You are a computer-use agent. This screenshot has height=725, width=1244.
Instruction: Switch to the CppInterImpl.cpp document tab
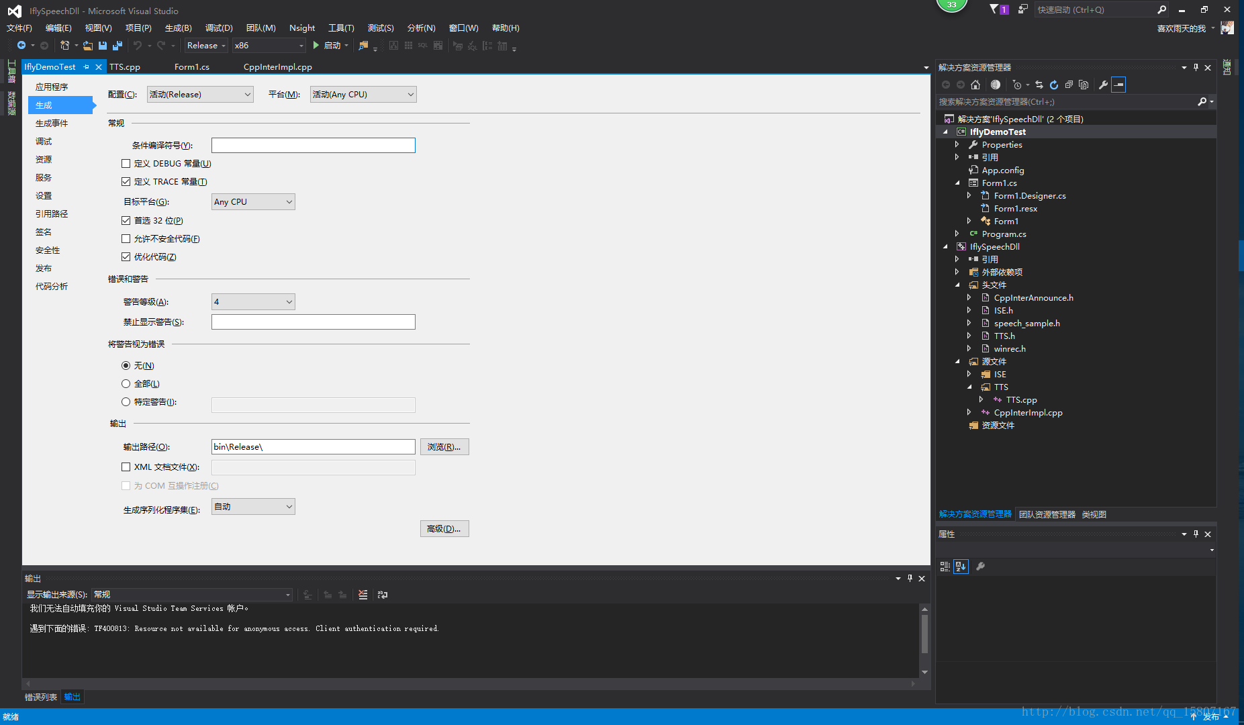278,67
